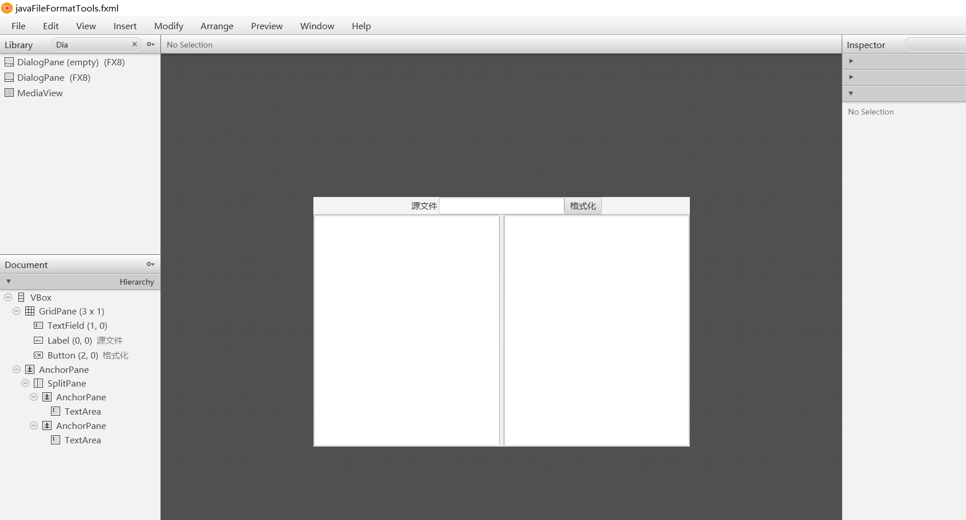Click the first TextArea node icon
Viewport: 966px width, 520px height.
click(56, 411)
